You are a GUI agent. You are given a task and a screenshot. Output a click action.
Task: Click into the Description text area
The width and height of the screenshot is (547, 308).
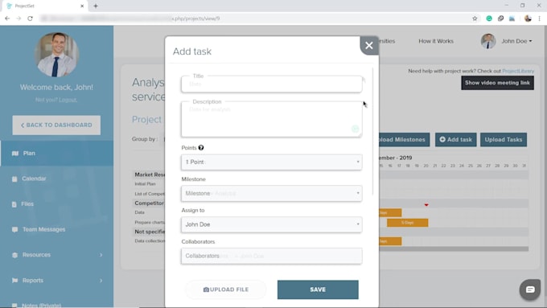(271, 119)
